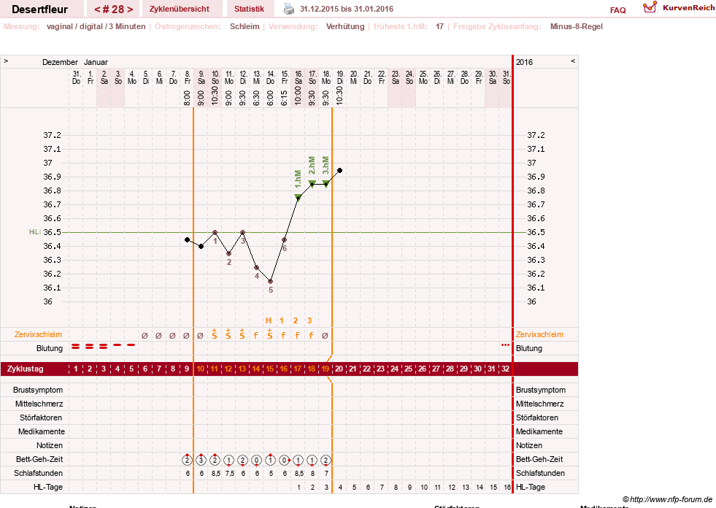Viewport: 716px width, 508px height.
Task: Click the Bett-Geh-Zeit clock icon on day 9
Action: (x=187, y=460)
